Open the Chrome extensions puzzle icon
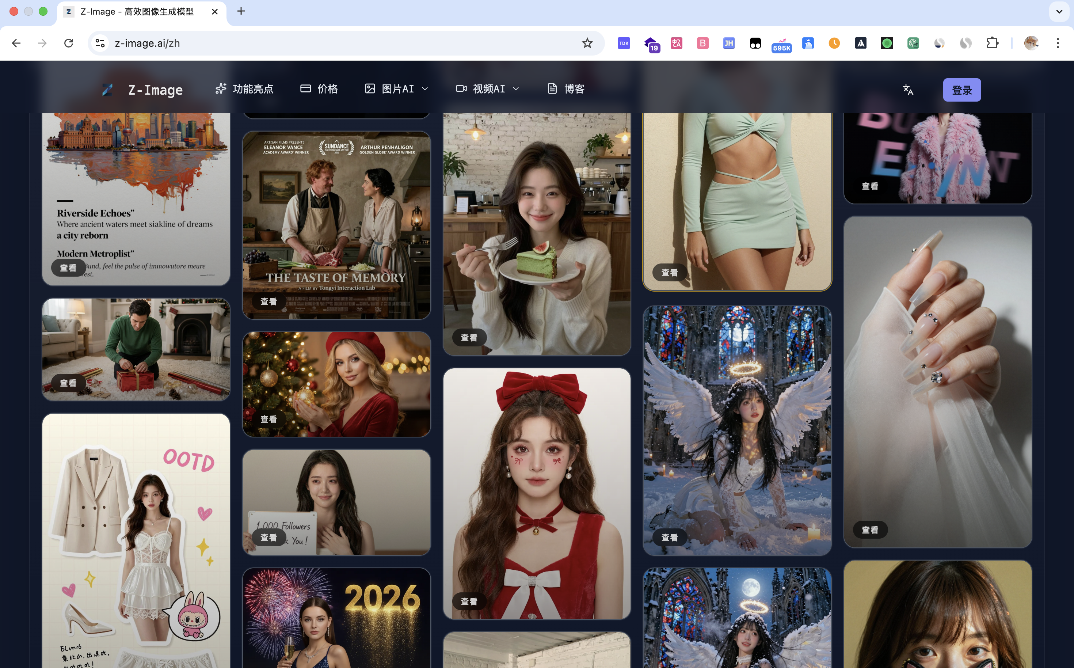The image size is (1074, 668). (x=992, y=43)
